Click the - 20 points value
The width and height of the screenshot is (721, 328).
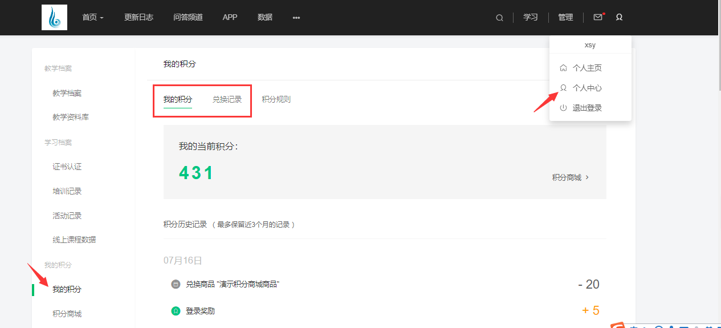(589, 284)
